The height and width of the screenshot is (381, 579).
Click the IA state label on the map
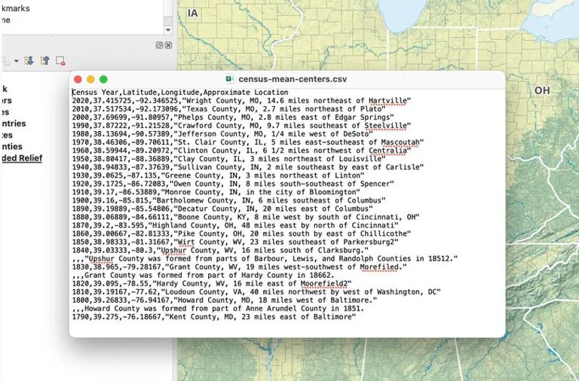coord(193,14)
